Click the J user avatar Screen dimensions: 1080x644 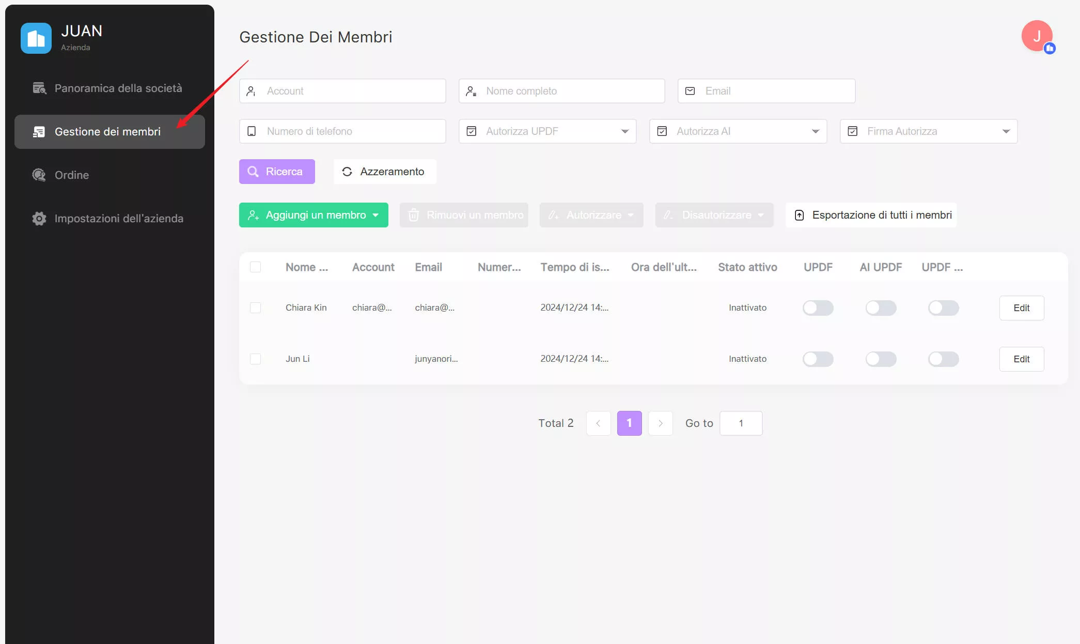[1037, 36]
